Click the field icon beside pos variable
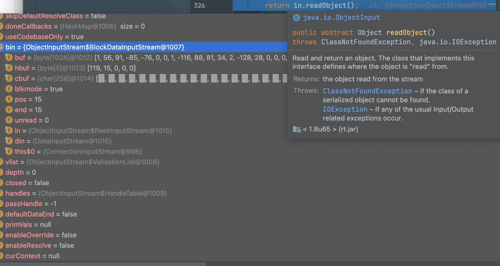This screenshot has height=266, width=500. point(9,99)
